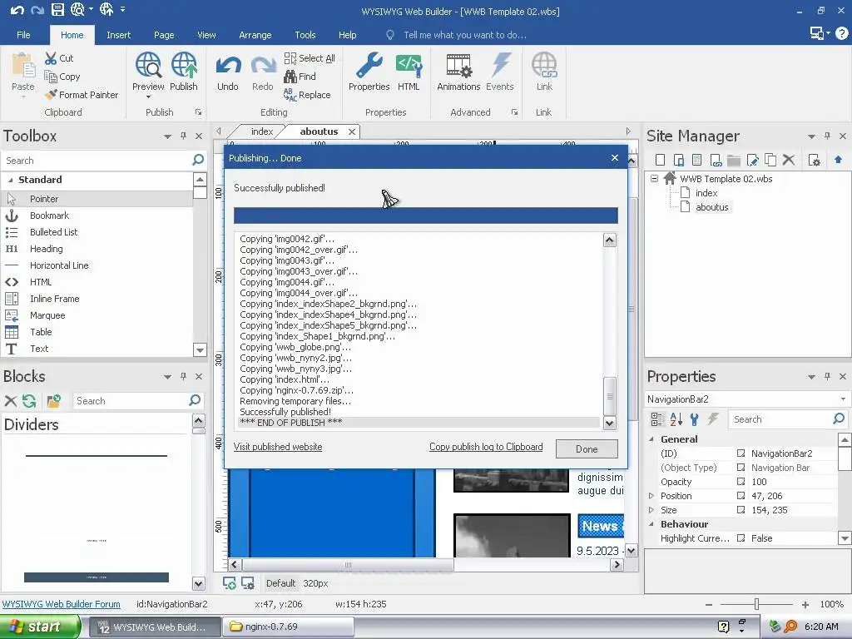Click the add breakpoint icon below canvas
852x639 pixels.
230,583
